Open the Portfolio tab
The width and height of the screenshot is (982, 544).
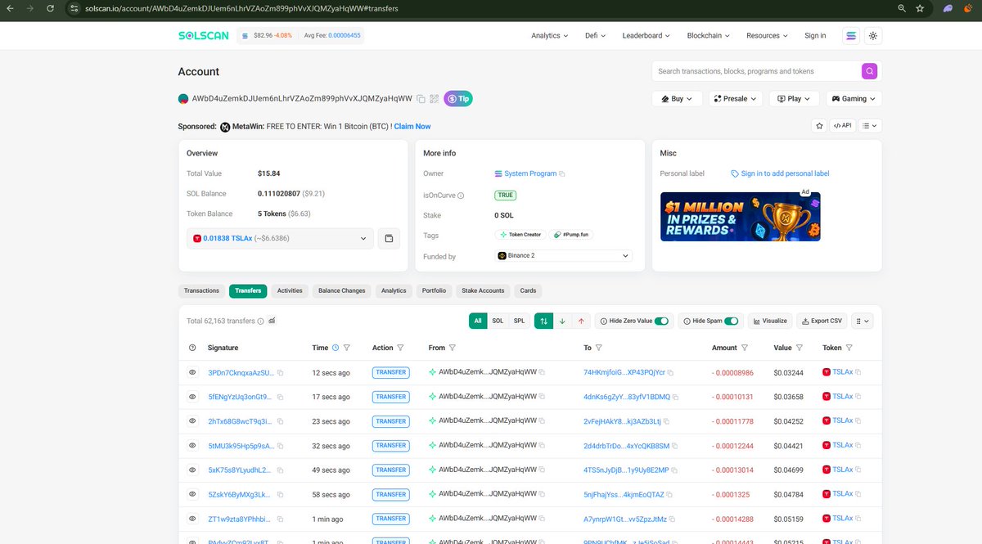434,290
